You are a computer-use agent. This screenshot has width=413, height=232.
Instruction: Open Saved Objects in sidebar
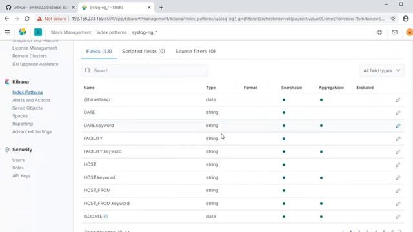tap(27, 108)
